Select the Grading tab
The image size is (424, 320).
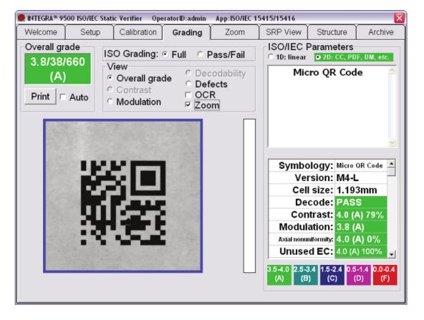[x=187, y=32]
